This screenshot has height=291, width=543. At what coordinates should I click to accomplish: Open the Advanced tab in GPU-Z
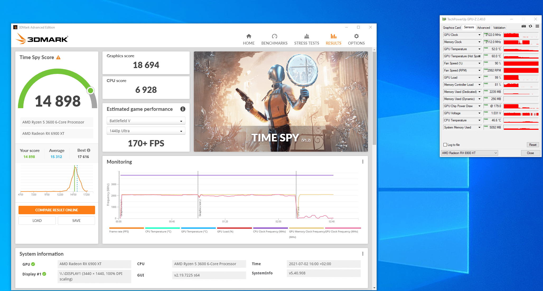point(483,27)
